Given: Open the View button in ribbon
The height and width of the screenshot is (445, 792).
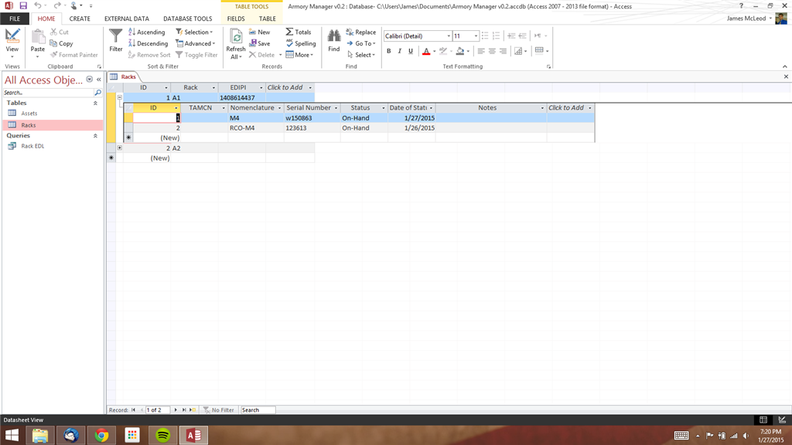Looking at the screenshot, I should [x=12, y=42].
